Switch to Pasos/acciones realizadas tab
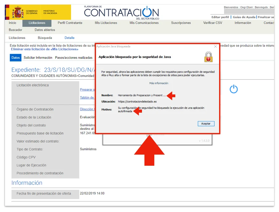This screenshot has width=279, height=212. point(74,58)
